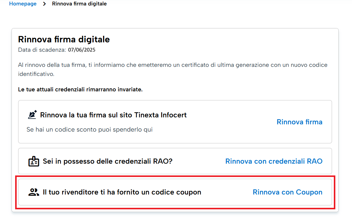Viewport: 352px width, 219px height.
Task: Select the Rinnova firma digitale breadcrumb item
Action: tap(79, 4)
